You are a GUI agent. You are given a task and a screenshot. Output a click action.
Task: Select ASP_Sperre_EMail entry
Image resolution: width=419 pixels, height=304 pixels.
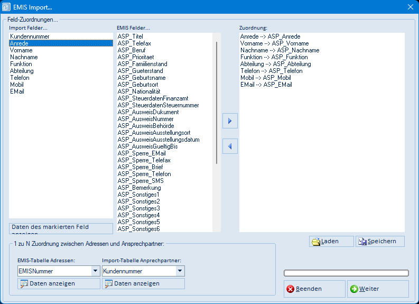(x=165, y=153)
